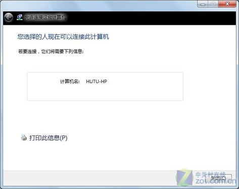The image size is (239, 189).
Task: Click the network computers icon in title bar
Action: (20, 17)
